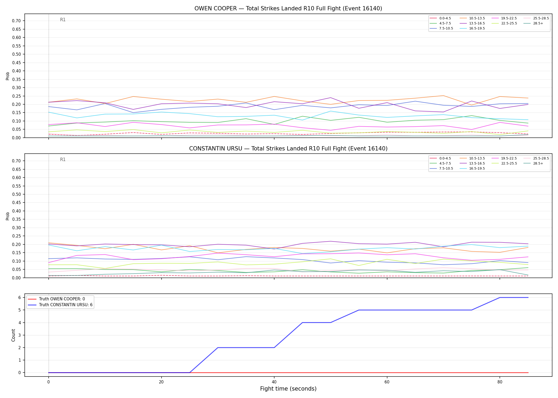Click the 'Prob' y-axis label of Owen Cooper chart

tap(8, 76)
